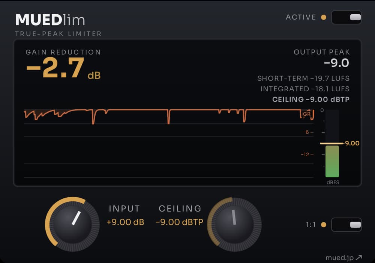Click the −6 scale marking

306,132
